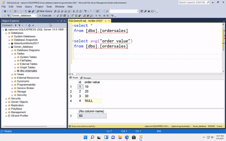Click the Parse query checkmark icon
Screen dimensions: 226x141
[x=58, y=15]
